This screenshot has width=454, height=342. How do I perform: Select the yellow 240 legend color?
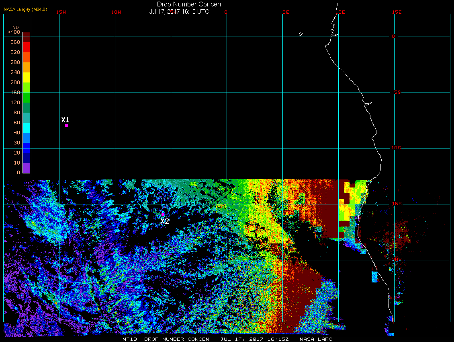pyautogui.click(x=27, y=77)
